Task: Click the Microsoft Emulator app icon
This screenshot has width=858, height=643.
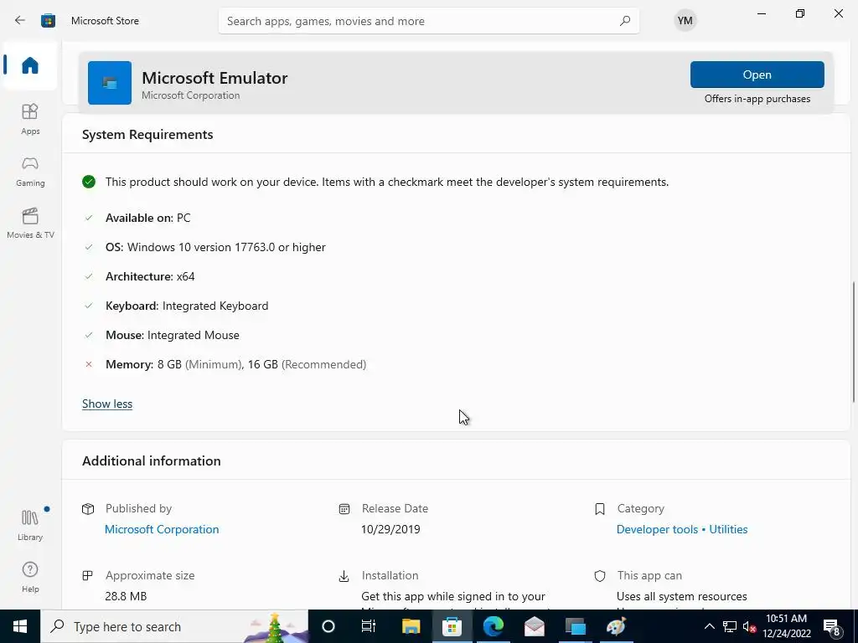Action: tap(110, 83)
